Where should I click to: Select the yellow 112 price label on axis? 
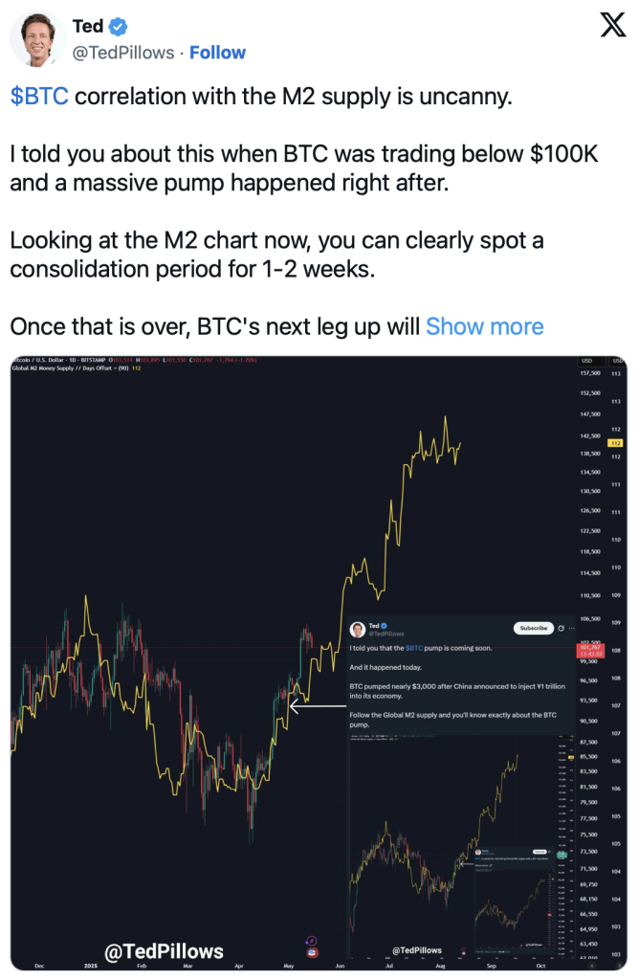click(x=615, y=443)
